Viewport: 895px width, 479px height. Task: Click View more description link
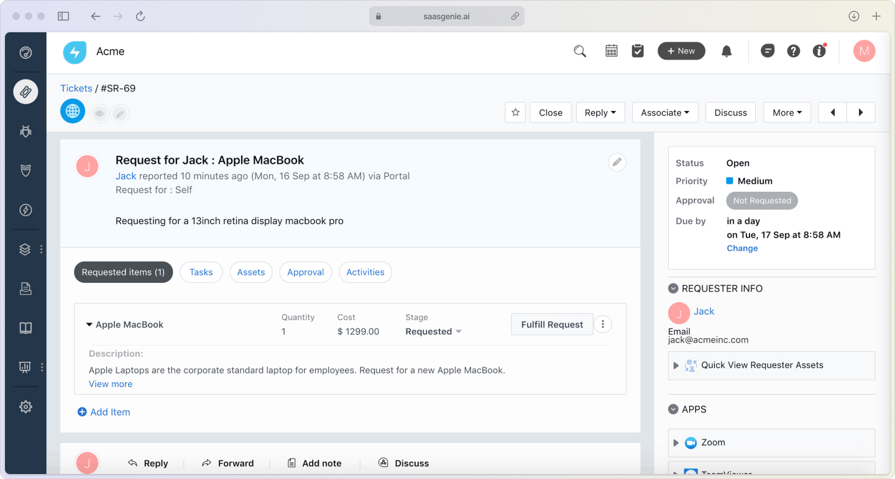click(x=111, y=384)
